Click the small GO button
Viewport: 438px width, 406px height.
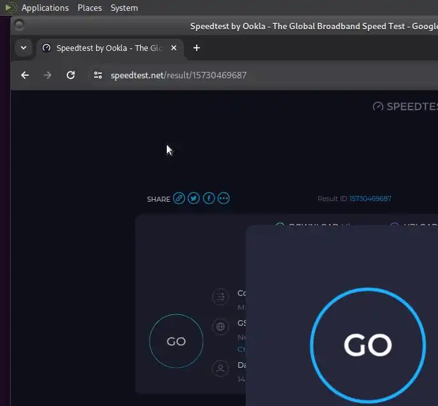[176, 341]
